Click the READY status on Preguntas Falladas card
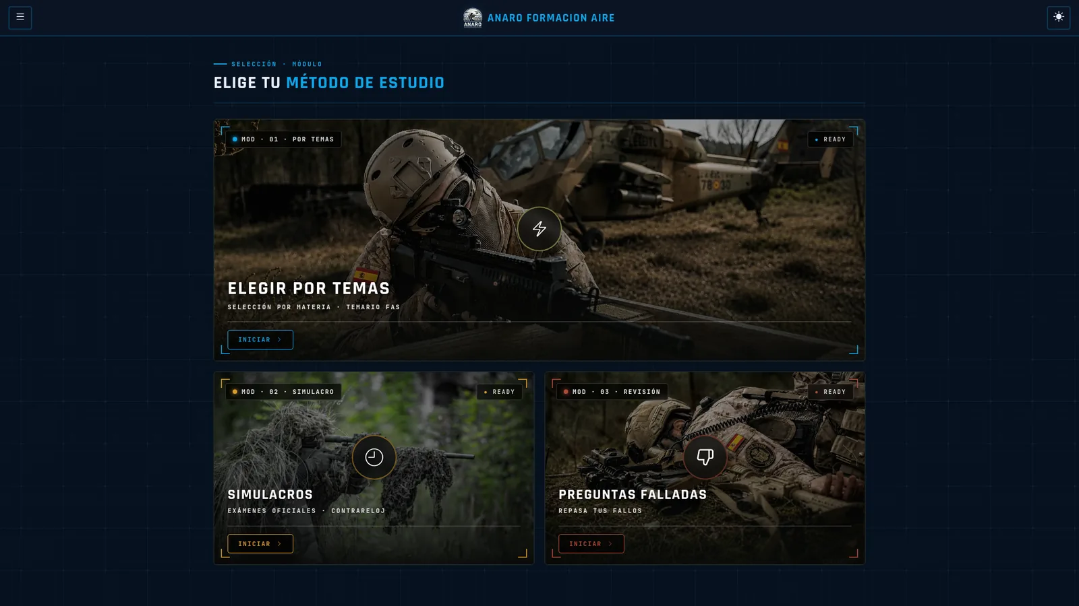 tap(830, 392)
